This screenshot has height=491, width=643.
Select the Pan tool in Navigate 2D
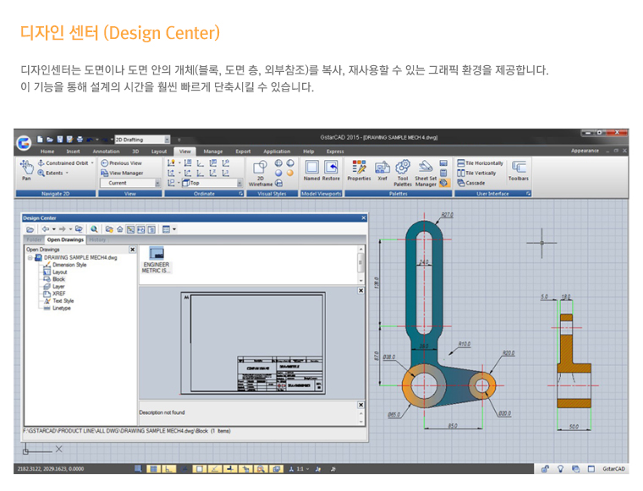tap(26, 171)
